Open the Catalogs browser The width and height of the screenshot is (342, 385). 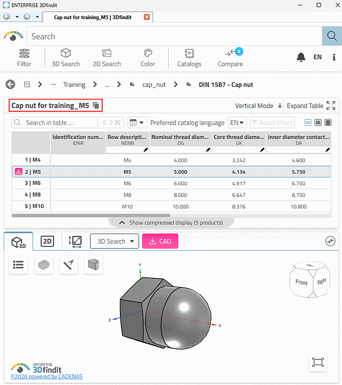click(189, 58)
